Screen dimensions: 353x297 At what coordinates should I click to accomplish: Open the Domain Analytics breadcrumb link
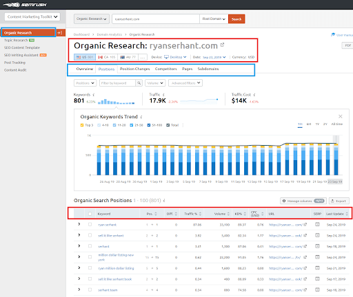pos(110,34)
